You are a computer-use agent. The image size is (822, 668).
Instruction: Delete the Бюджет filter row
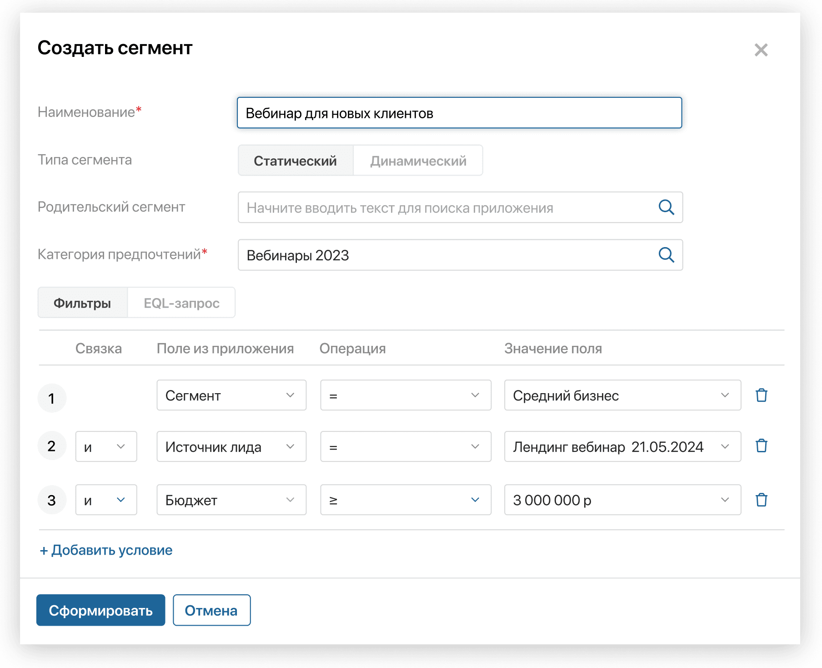(x=762, y=500)
